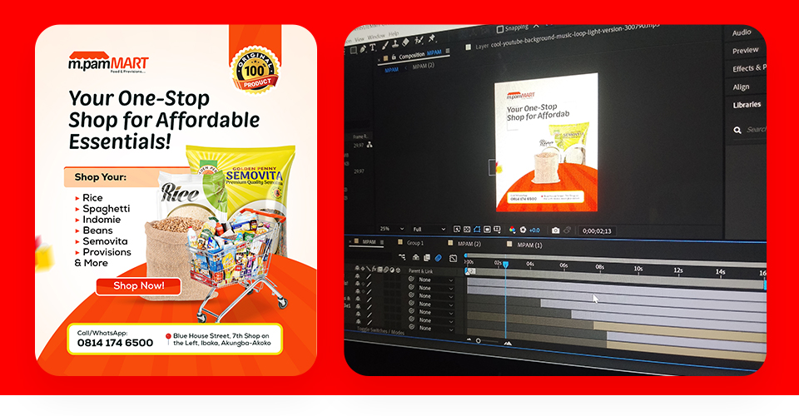This screenshot has height=416, width=799.
Task: Click the +0.0 exposure adjustment value
Action: (x=534, y=230)
